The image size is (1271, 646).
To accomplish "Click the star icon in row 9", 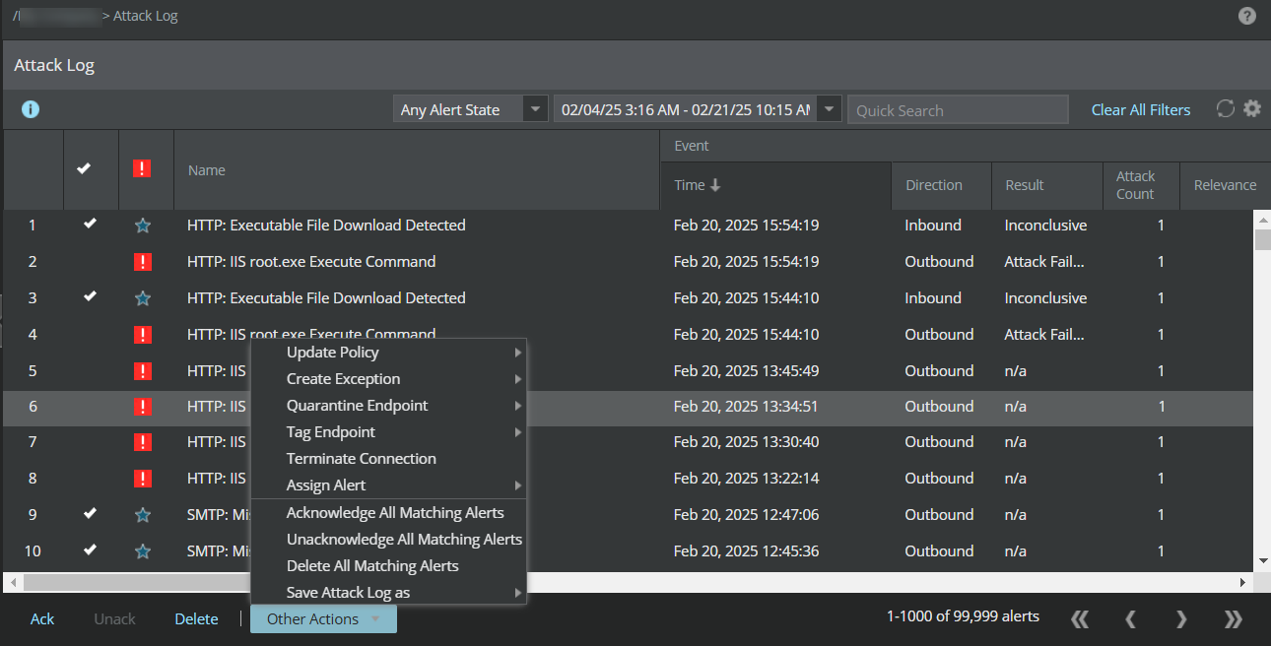I will (x=142, y=515).
